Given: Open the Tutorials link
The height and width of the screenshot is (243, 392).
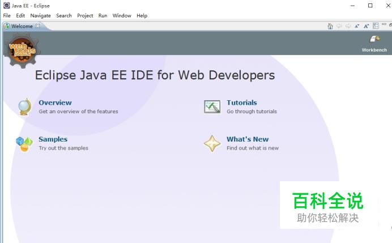Looking at the screenshot, I should [242, 103].
